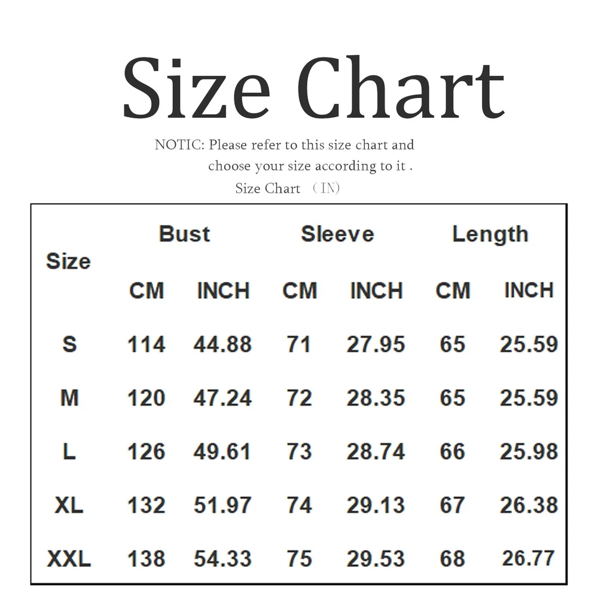Click length value 26.38 inch for XL
The height and width of the screenshot is (598, 598).
tap(529, 505)
